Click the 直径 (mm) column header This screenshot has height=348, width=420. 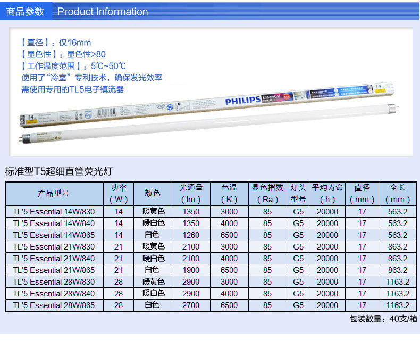[362, 194]
